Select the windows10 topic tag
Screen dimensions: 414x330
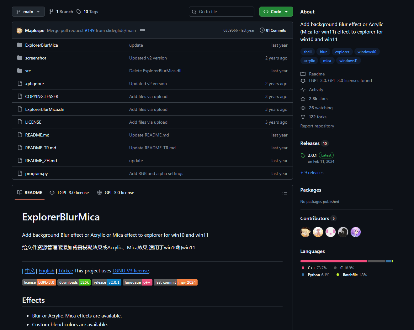pyautogui.click(x=367, y=52)
